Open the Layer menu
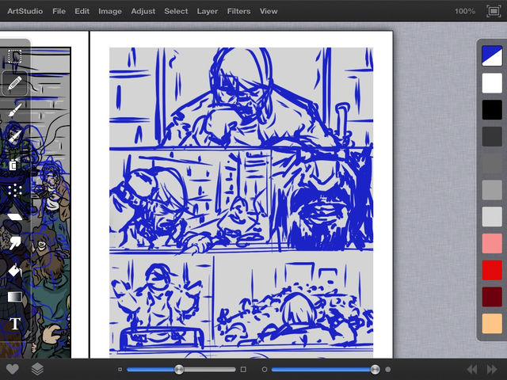This screenshot has height=380, width=507. pos(208,11)
